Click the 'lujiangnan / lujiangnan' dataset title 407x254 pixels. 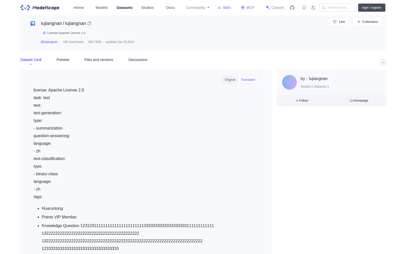pyautogui.click(x=63, y=23)
